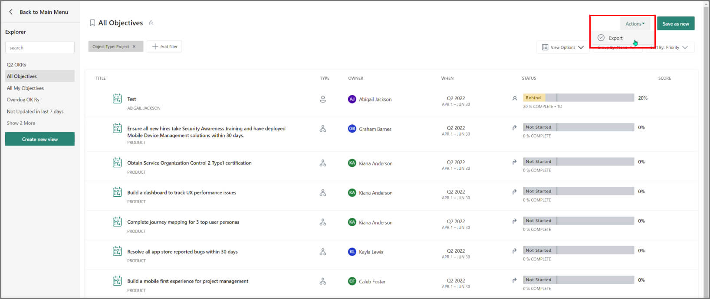The height and width of the screenshot is (299, 710).
Task: Click the Explorer search field
Action: coord(40,48)
